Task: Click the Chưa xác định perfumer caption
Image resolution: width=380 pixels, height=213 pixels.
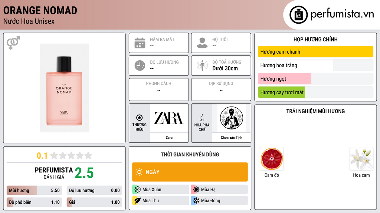Action: pyautogui.click(x=232, y=138)
